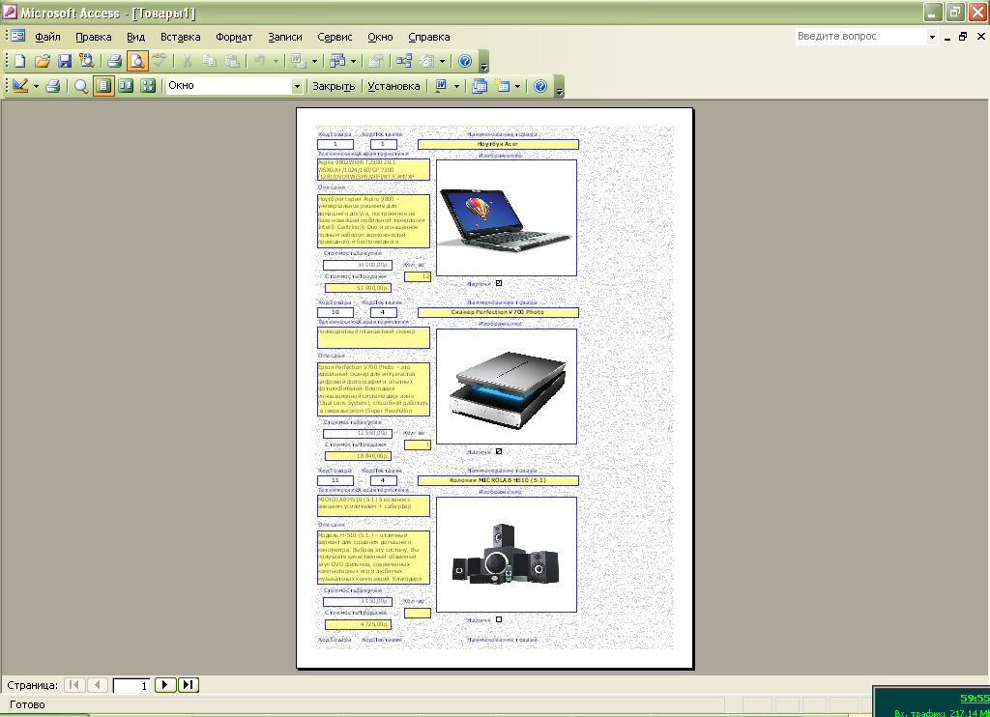
Task: Toggle Multiple Pages preview layout
Action: click(148, 86)
